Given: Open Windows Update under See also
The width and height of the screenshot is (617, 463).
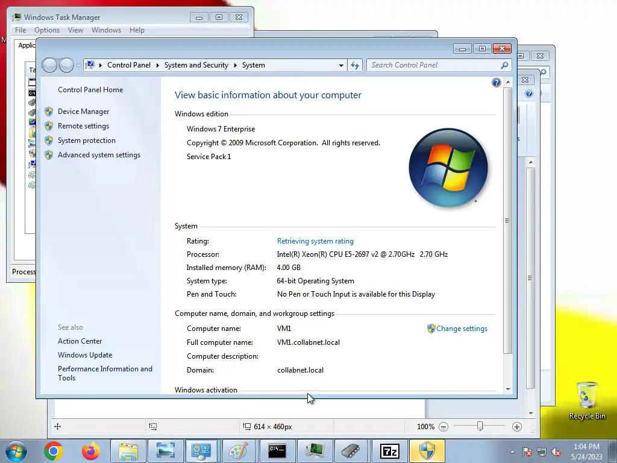Looking at the screenshot, I should coord(85,354).
